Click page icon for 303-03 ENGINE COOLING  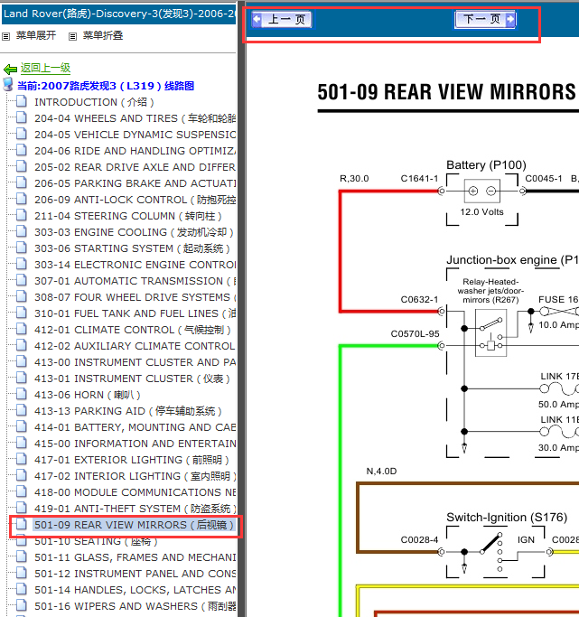pos(22,231)
